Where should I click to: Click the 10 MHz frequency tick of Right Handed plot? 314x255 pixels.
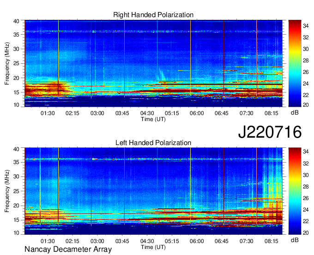(x=16, y=105)
